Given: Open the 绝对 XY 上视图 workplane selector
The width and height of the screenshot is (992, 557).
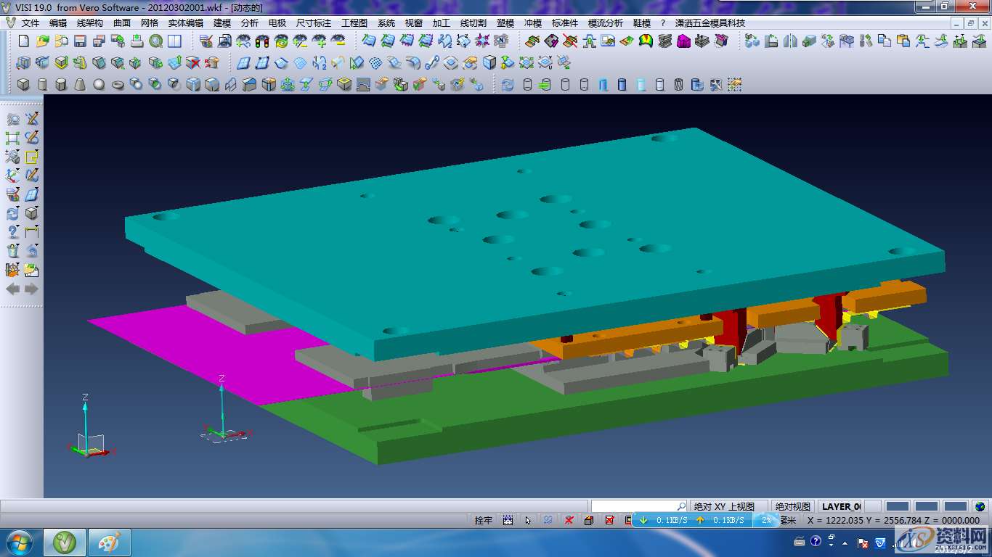Looking at the screenshot, I should click(x=724, y=506).
